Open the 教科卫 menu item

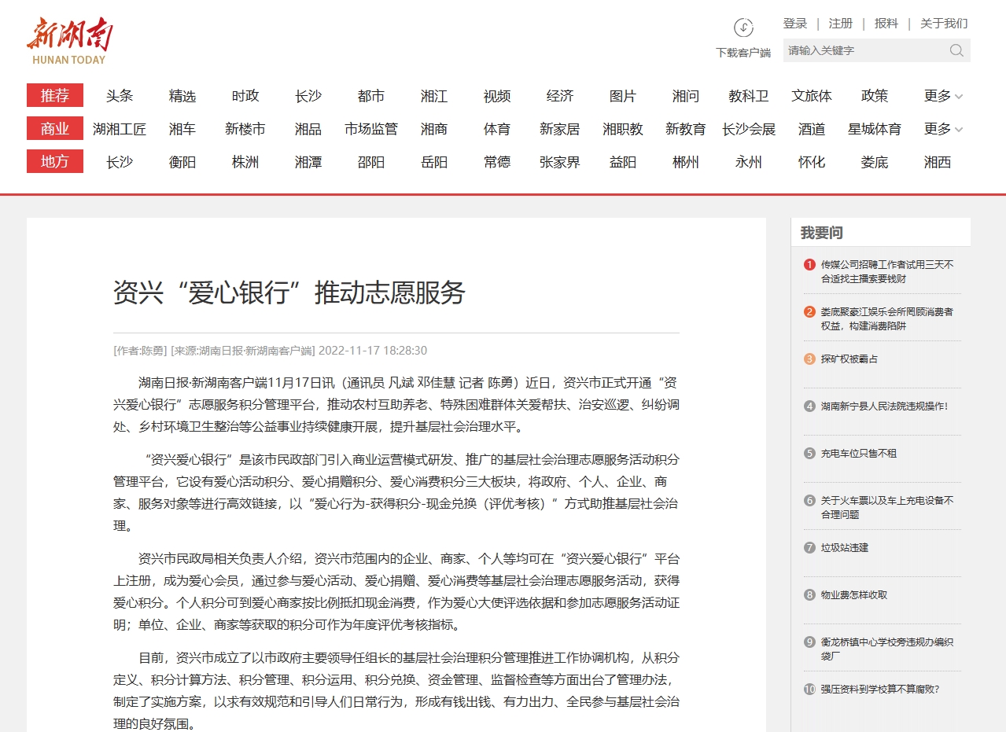pos(749,96)
